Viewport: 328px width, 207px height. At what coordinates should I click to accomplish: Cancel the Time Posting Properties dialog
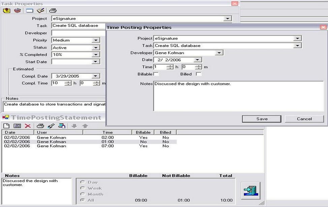pos(304,119)
